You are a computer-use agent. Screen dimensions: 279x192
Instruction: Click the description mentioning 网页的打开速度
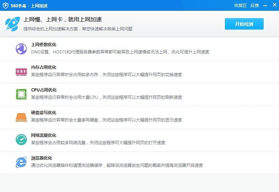click(98, 142)
